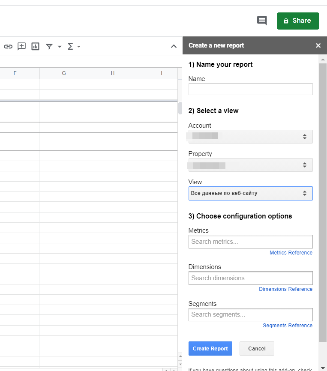Viewport: 327px width, 371px height.
Task: Click the Cancel button
Action: (x=257, y=349)
